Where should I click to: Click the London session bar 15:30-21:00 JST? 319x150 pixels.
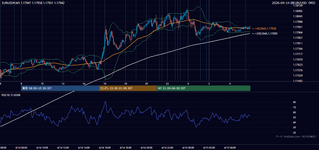[x=128, y=88]
